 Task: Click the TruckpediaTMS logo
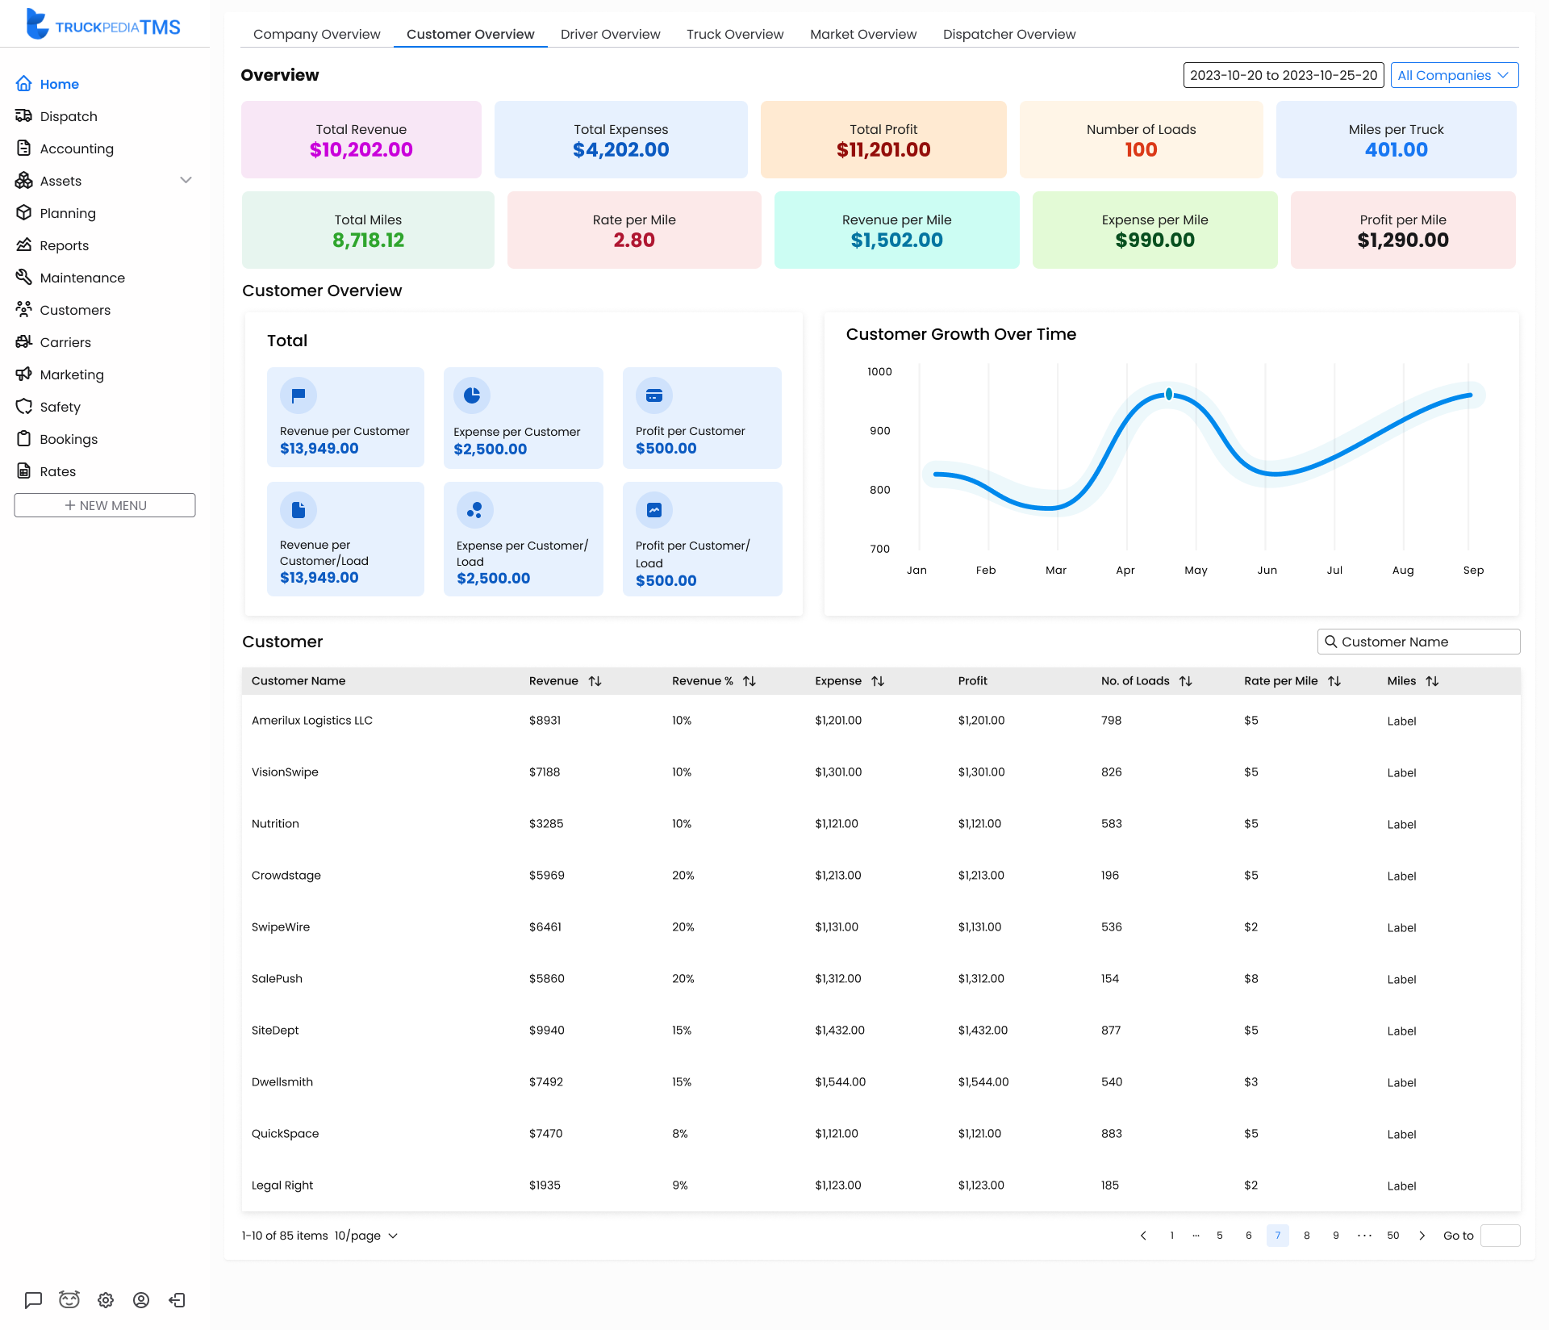tap(103, 24)
